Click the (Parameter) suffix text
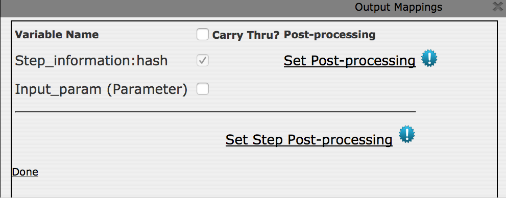 [x=147, y=89]
